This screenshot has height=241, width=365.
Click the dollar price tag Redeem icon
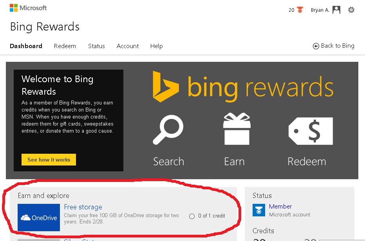(x=311, y=131)
